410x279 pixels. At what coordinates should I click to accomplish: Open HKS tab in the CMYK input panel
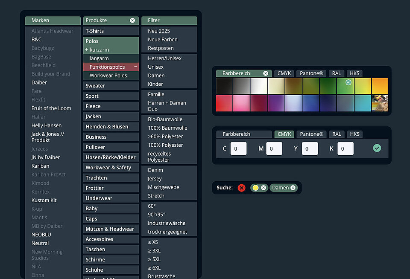point(354,134)
